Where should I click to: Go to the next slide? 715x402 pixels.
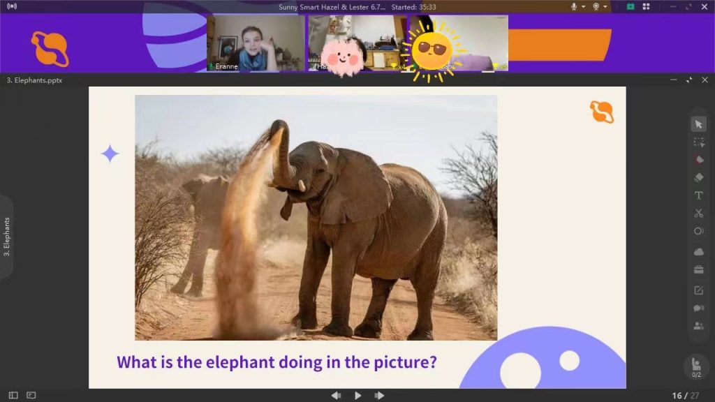(x=379, y=395)
